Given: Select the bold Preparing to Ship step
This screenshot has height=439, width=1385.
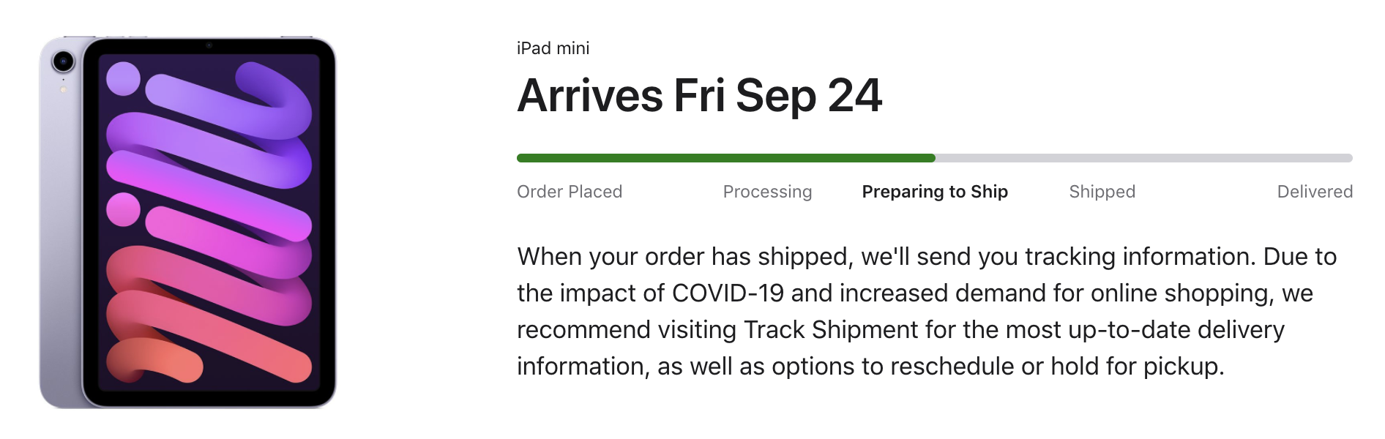Looking at the screenshot, I should (x=935, y=192).
